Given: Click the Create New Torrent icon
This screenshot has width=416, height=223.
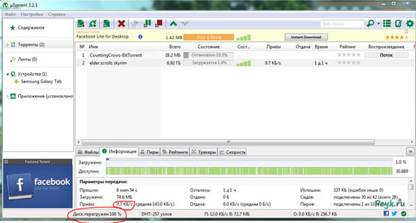Looking at the screenshot, I should 106,24.
